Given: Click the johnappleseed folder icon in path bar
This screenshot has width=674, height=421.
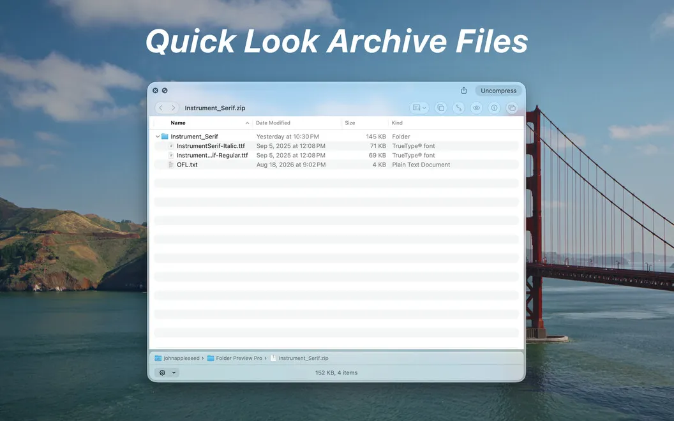Looking at the screenshot, I should point(158,358).
